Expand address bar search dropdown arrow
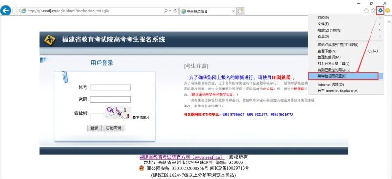The width and height of the screenshot is (392, 179). 170,11
